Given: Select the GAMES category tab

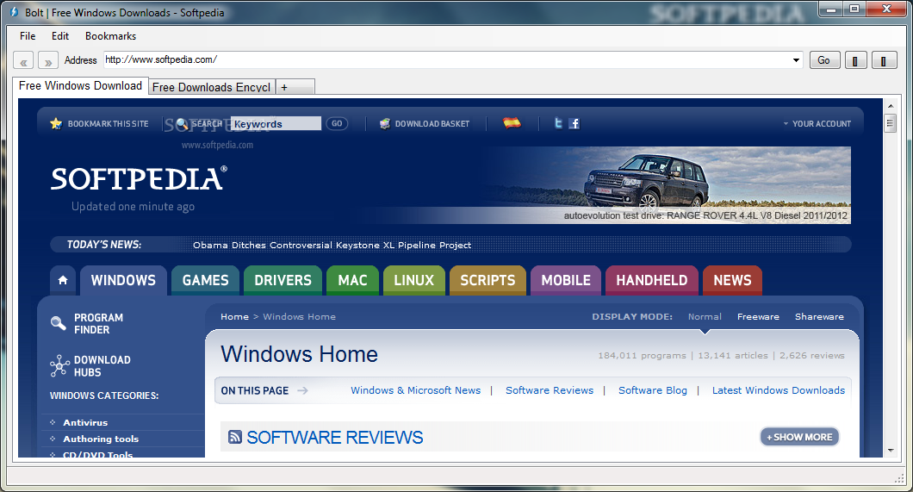Looking at the screenshot, I should tap(206, 280).
